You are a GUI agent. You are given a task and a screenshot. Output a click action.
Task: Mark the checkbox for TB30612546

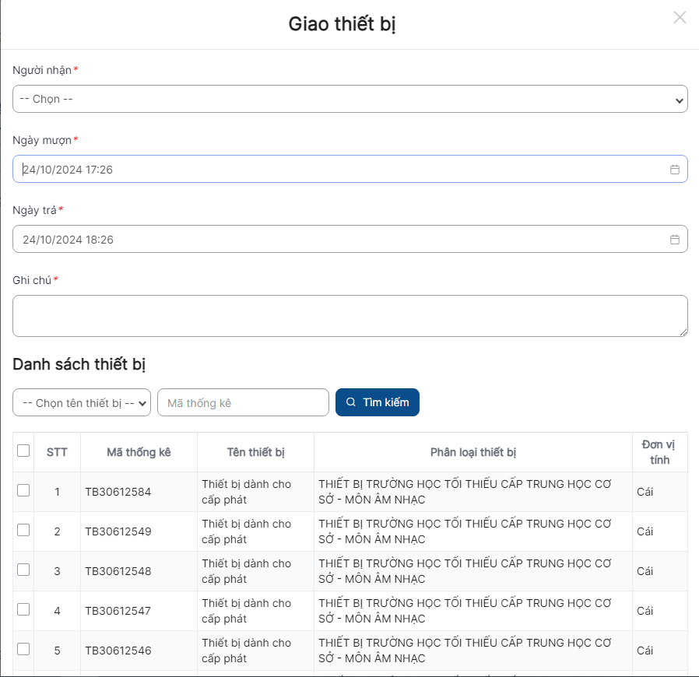pos(23,649)
